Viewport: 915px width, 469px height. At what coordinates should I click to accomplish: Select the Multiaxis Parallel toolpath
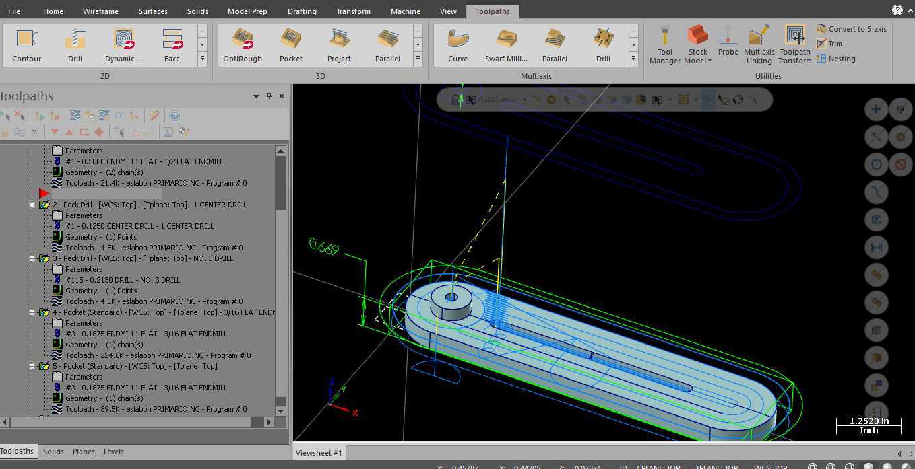tap(555, 46)
